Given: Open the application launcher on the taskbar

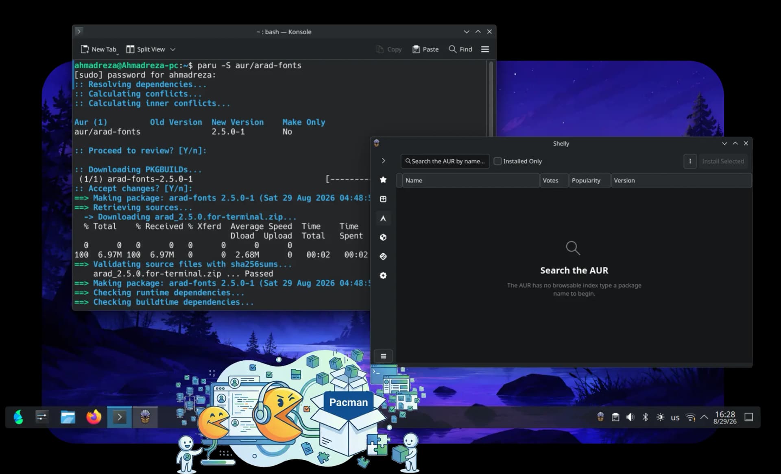Looking at the screenshot, I should (18, 417).
